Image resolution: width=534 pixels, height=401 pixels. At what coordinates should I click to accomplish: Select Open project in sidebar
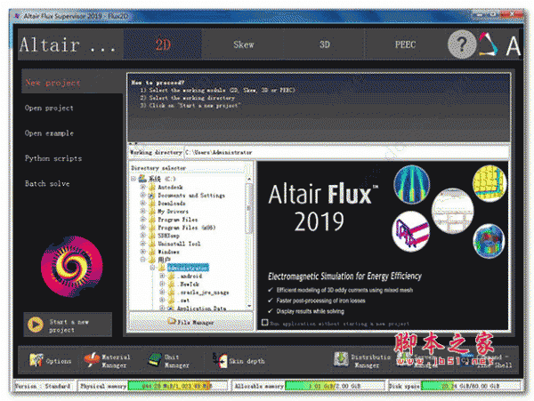click(x=49, y=108)
